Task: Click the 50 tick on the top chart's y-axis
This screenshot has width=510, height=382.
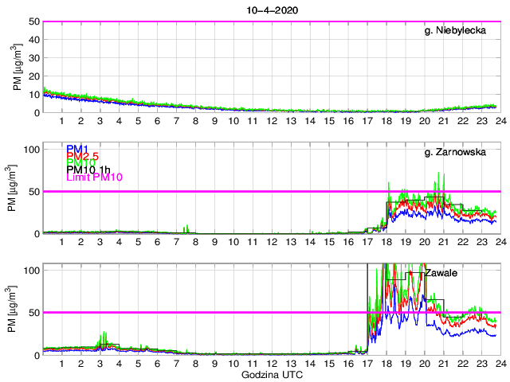Action: [x=34, y=21]
